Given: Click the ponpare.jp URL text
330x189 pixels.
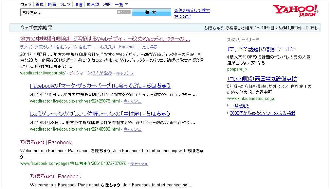Looking at the screenshot, I should [237, 69].
